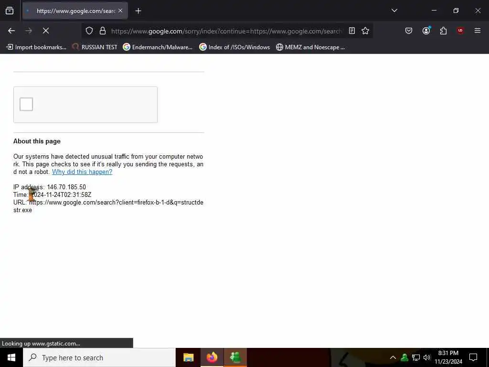Open the Endermanch/Malware bookmark
This screenshot has width=489, height=367.
[x=158, y=47]
